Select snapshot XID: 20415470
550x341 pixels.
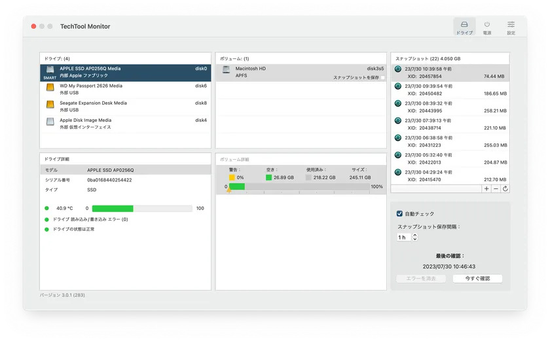[x=450, y=176]
